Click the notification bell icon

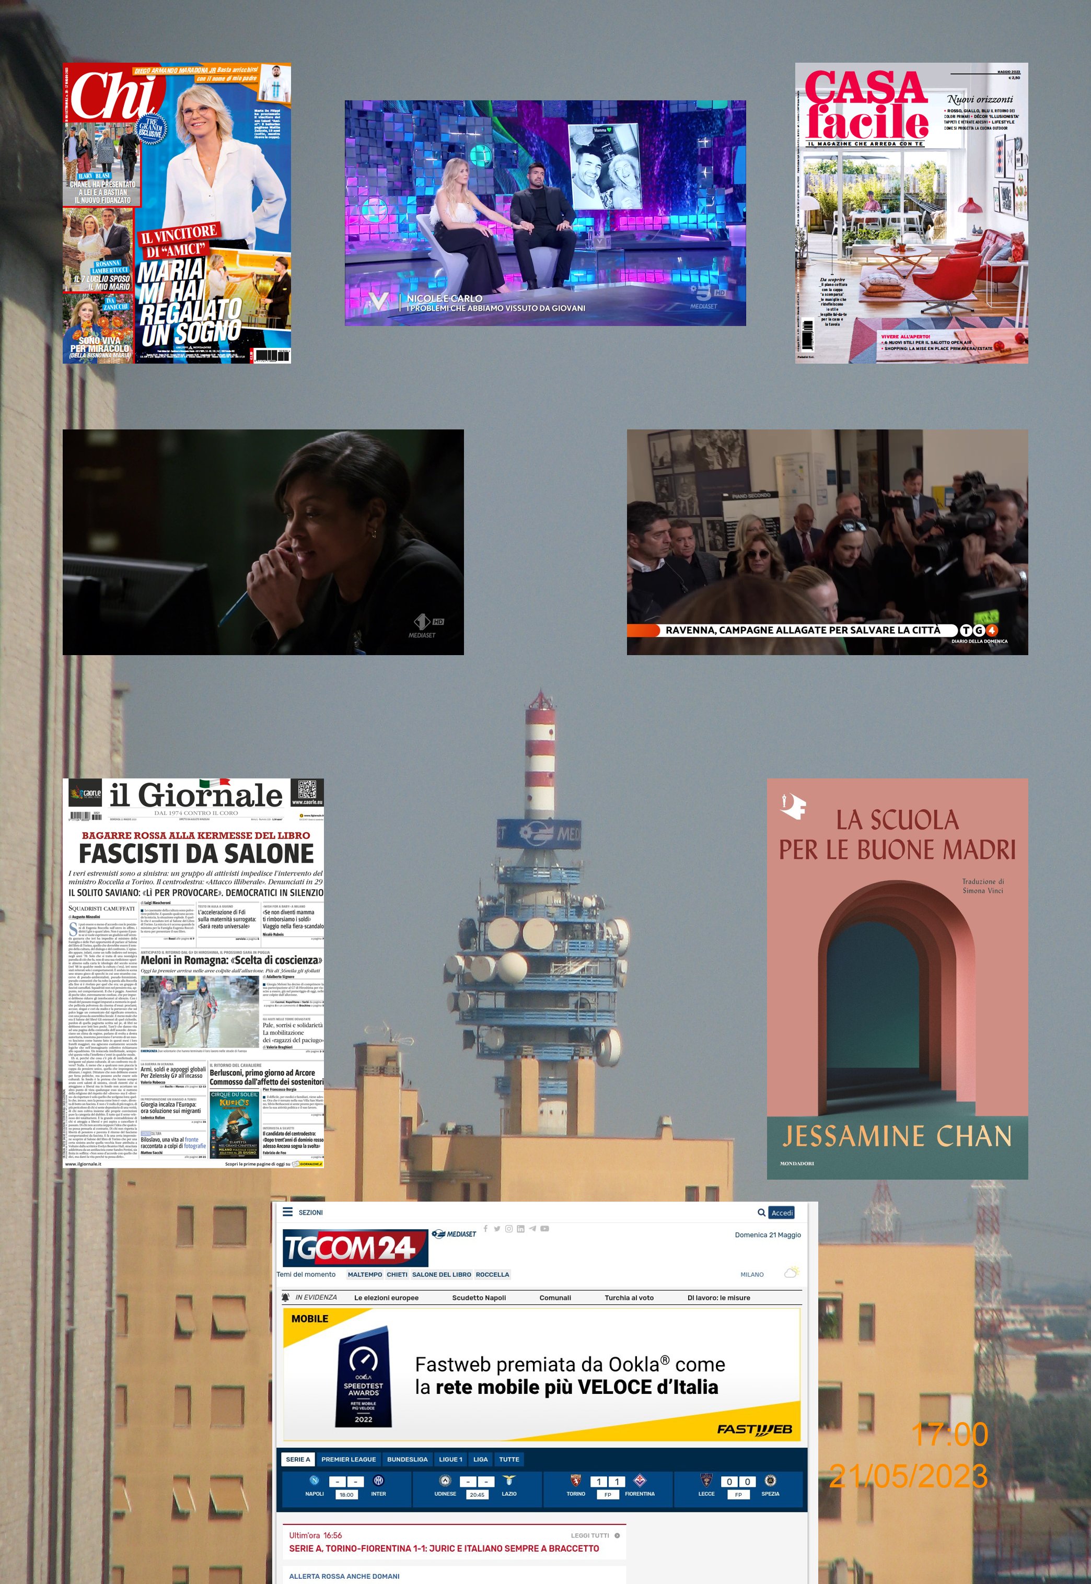286,1297
